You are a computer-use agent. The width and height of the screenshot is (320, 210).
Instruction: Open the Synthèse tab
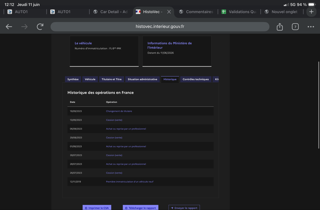(73, 79)
